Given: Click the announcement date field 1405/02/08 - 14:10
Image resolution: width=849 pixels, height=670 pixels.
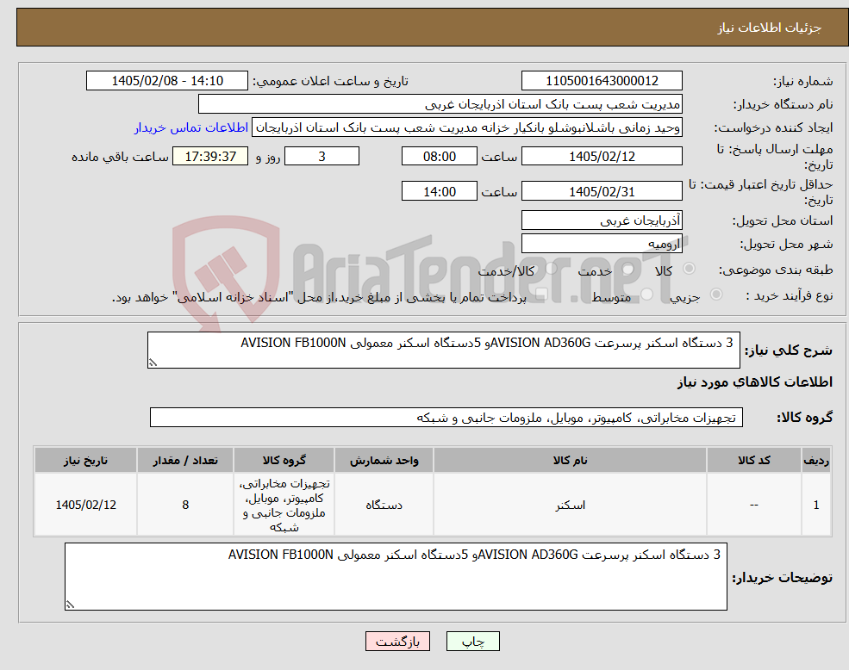Looking at the screenshot, I should [x=166, y=81].
